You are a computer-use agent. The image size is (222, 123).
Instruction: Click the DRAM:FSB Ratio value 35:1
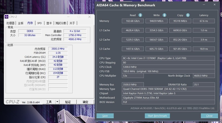tap(204, 84)
